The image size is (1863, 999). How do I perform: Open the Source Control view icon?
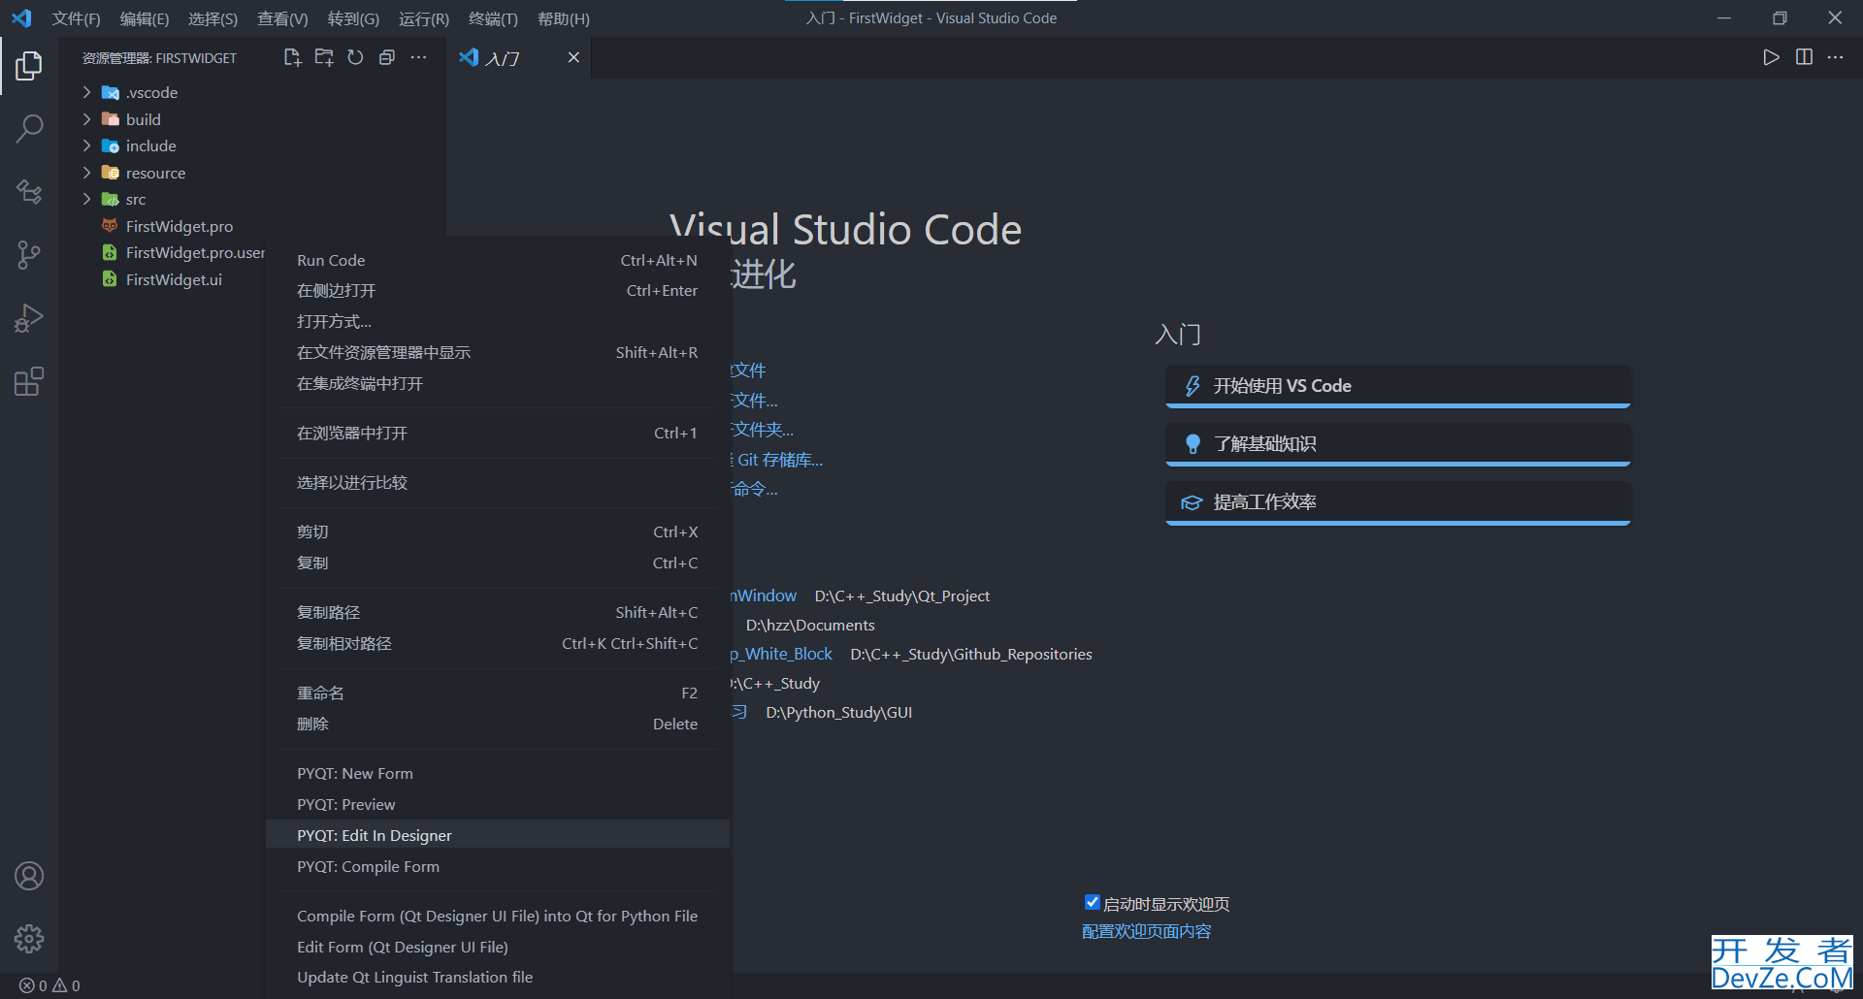[29, 255]
